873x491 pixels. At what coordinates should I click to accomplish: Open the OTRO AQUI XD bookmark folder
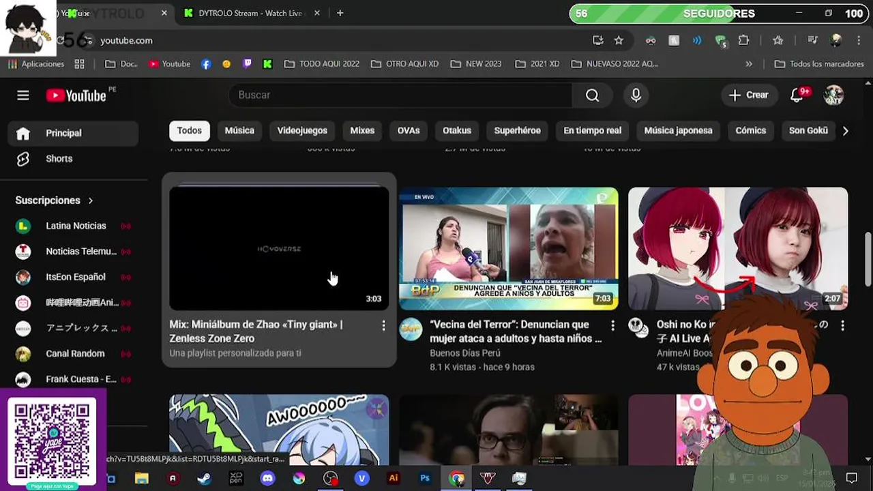click(x=405, y=64)
